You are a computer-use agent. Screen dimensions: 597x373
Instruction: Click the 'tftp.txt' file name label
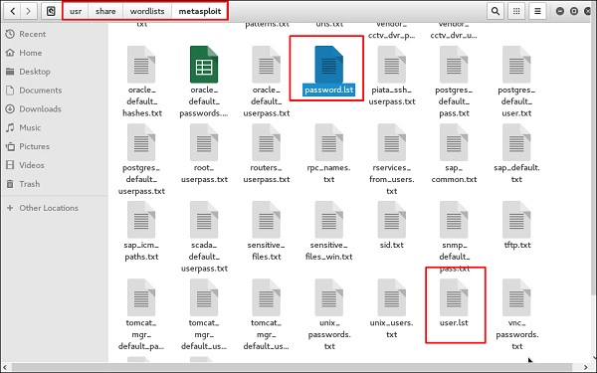517,245
